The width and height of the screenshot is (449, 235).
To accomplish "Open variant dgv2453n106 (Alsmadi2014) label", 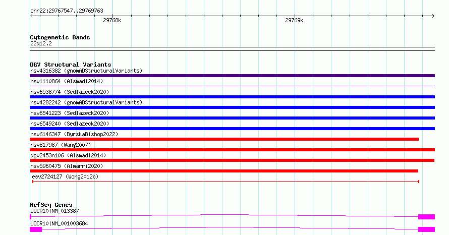I will tap(68, 155).
